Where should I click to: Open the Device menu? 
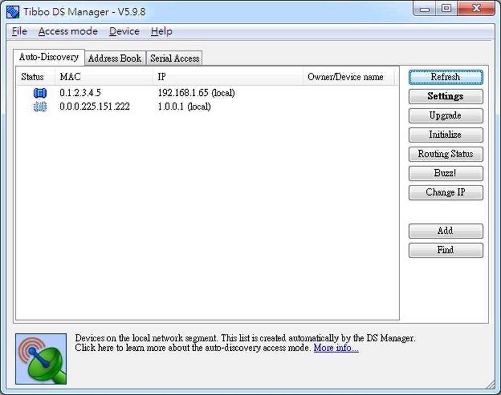[x=124, y=31]
